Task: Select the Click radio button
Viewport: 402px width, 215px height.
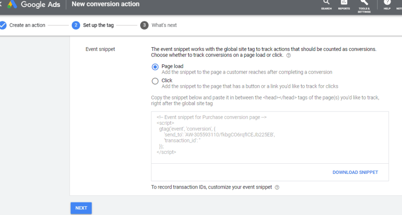Action: pyautogui.click(x=155, y=81)
